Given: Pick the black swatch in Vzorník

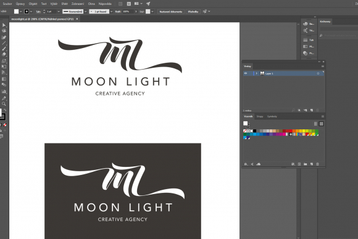Looking at the screenshot, I should (254, 131).
